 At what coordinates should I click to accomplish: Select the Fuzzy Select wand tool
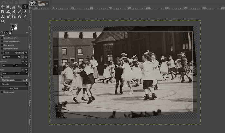[19, 7]
